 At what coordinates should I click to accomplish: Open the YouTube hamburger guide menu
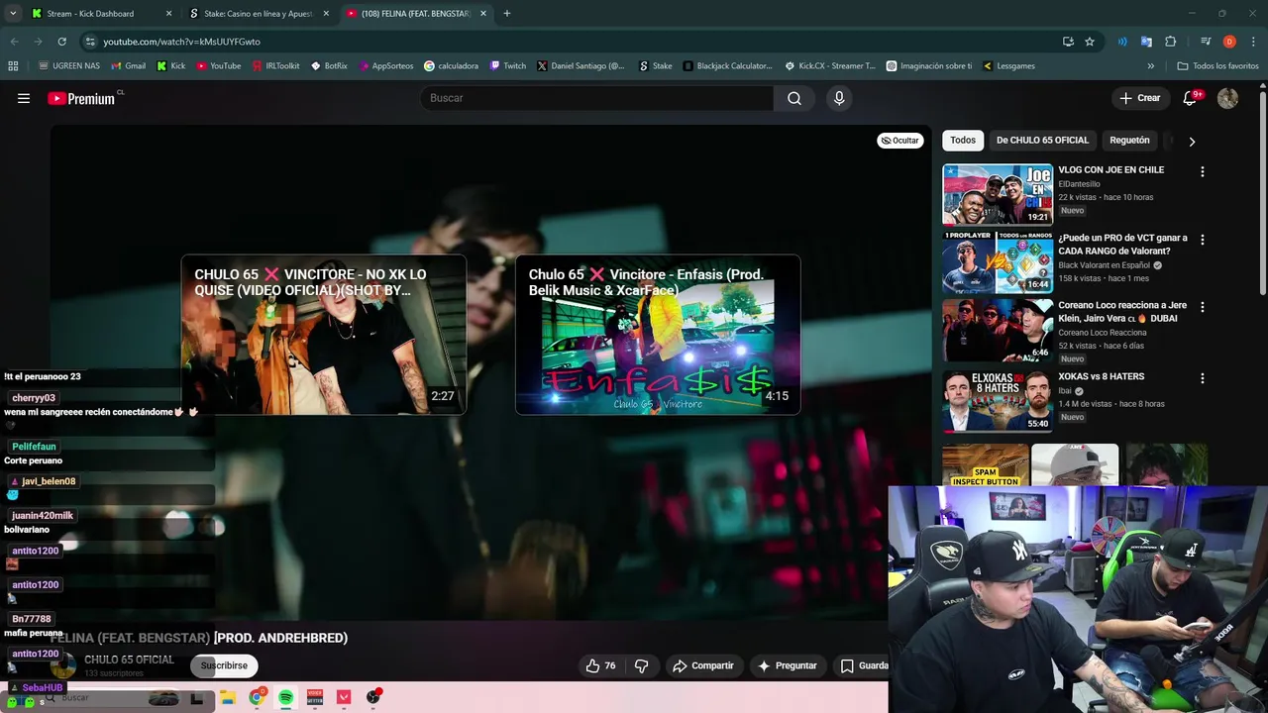coord(24,98)
